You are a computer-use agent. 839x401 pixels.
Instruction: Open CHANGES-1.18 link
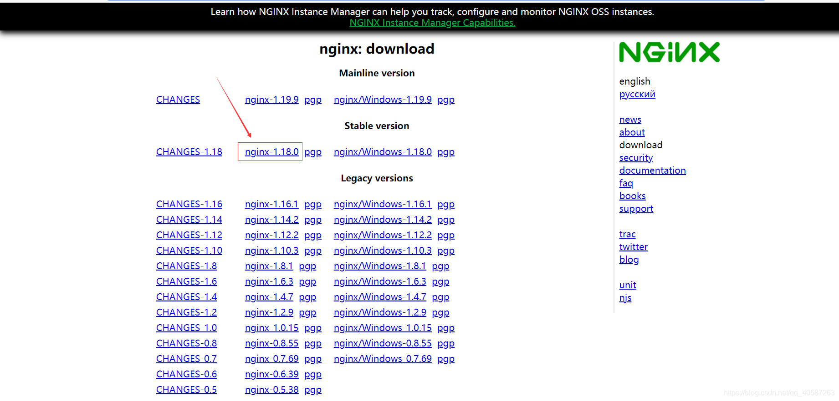(x=189, y=152)
